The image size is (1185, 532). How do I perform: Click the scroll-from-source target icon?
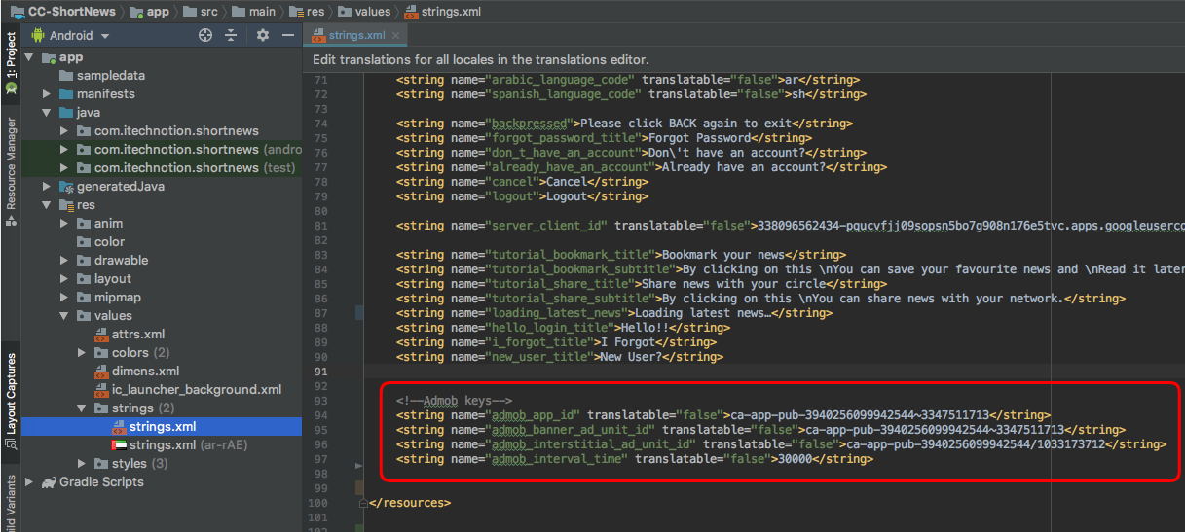point(205,35)
